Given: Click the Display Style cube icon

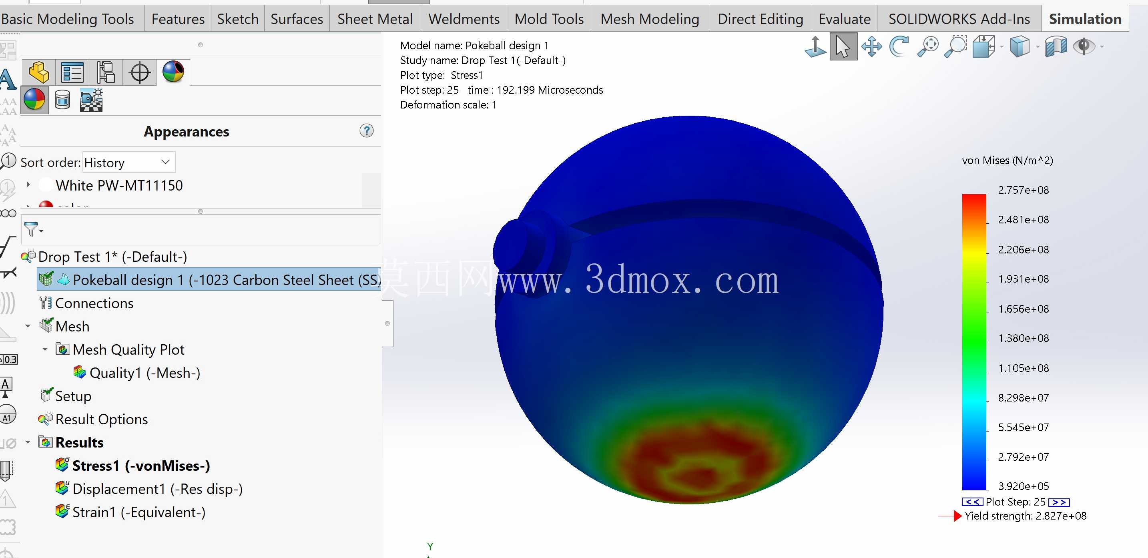Looking at the screenshot, I should click(x=1020, y=46).
